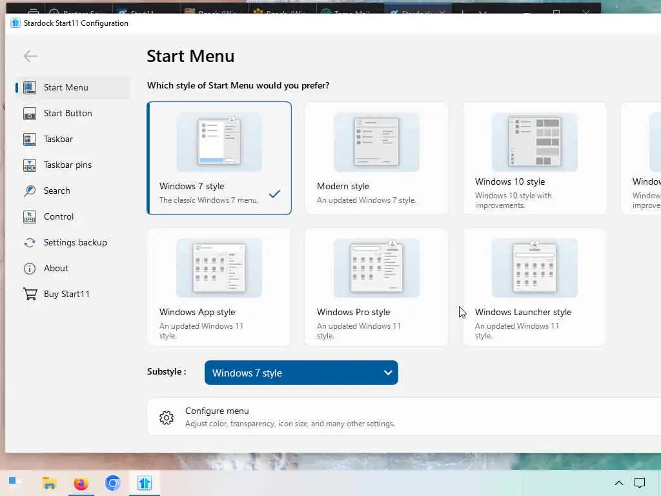The width and height of the screenshot is (661, 496).
Task: Expand the Substyle dropdown
Action: pyautogui.click(x=301, y=373)
